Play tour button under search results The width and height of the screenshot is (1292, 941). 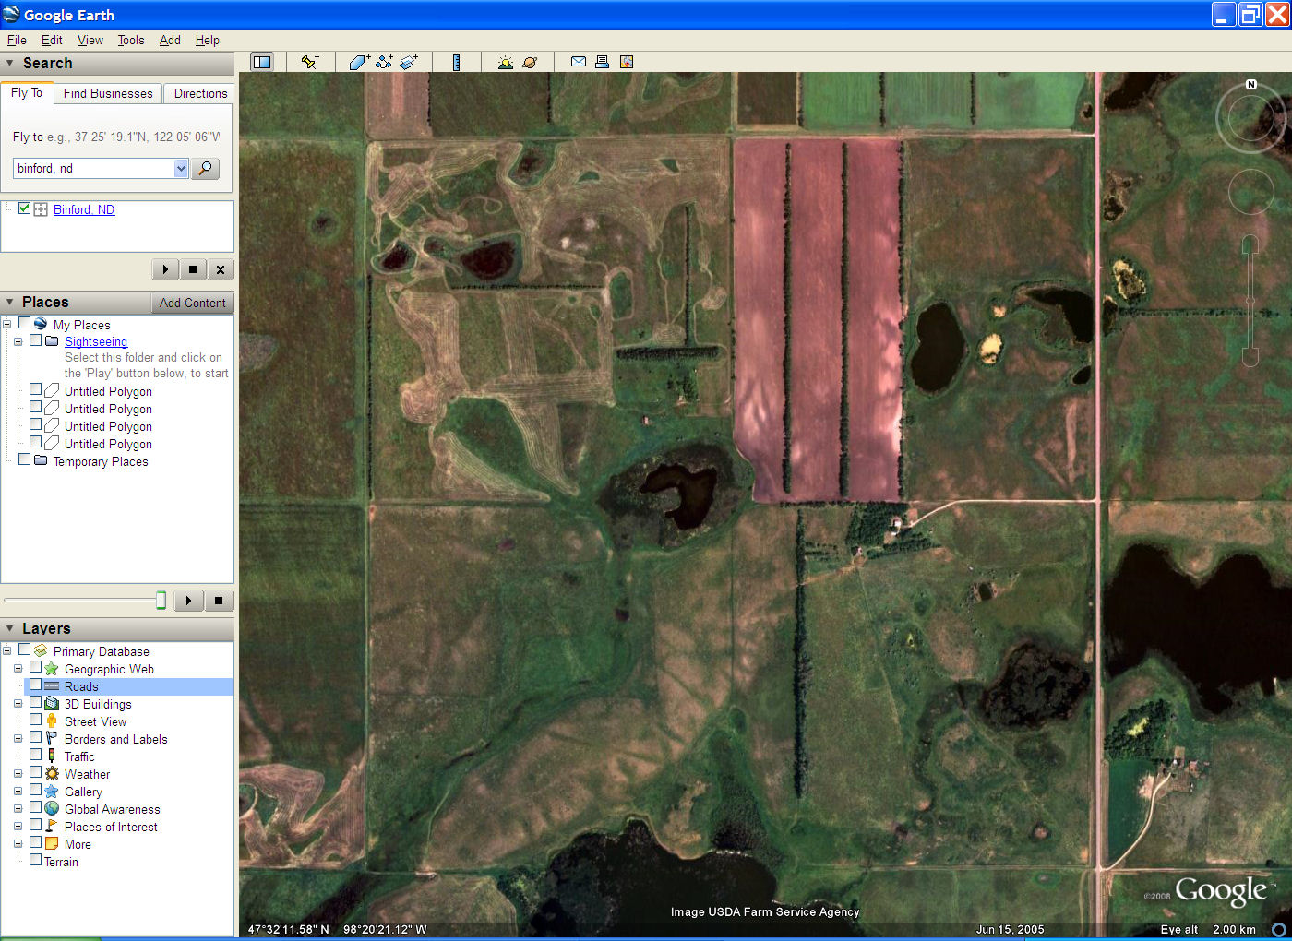tap(165, 269)
